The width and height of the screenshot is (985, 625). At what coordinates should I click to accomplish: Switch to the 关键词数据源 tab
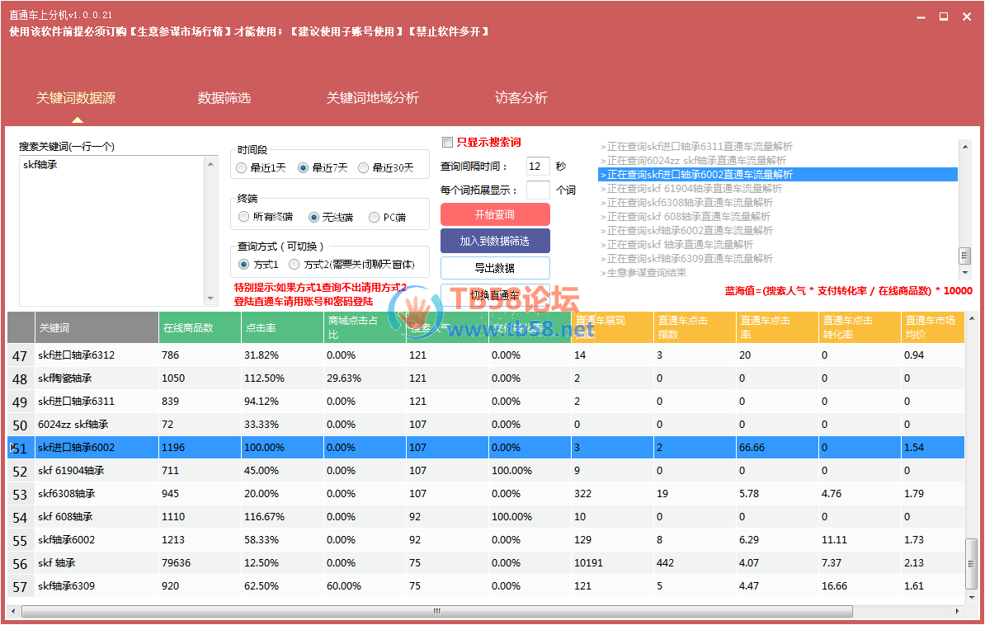76,98
